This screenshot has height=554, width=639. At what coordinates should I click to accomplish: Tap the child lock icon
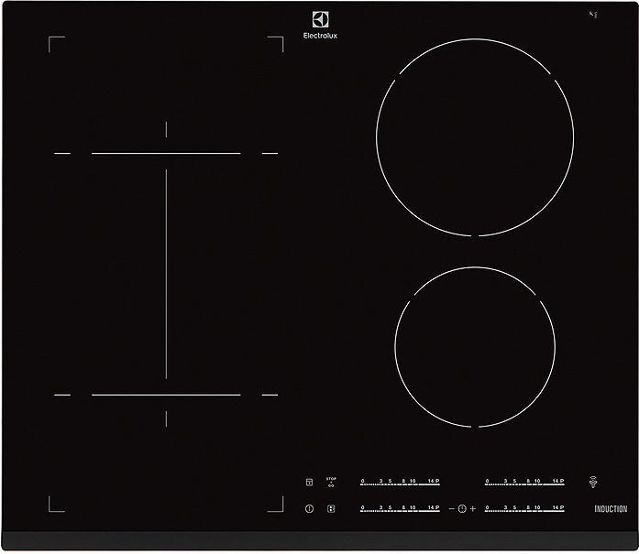tap(309, 482)
